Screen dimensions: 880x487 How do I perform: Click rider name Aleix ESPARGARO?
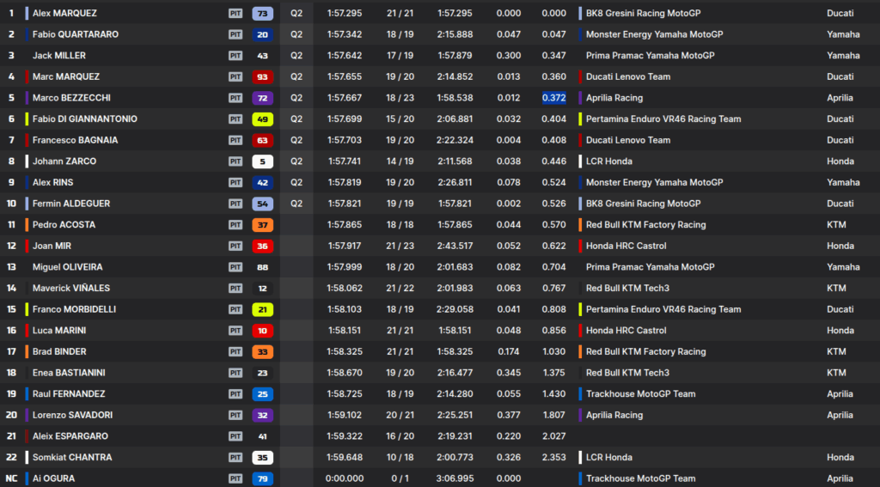pos(70,436)
